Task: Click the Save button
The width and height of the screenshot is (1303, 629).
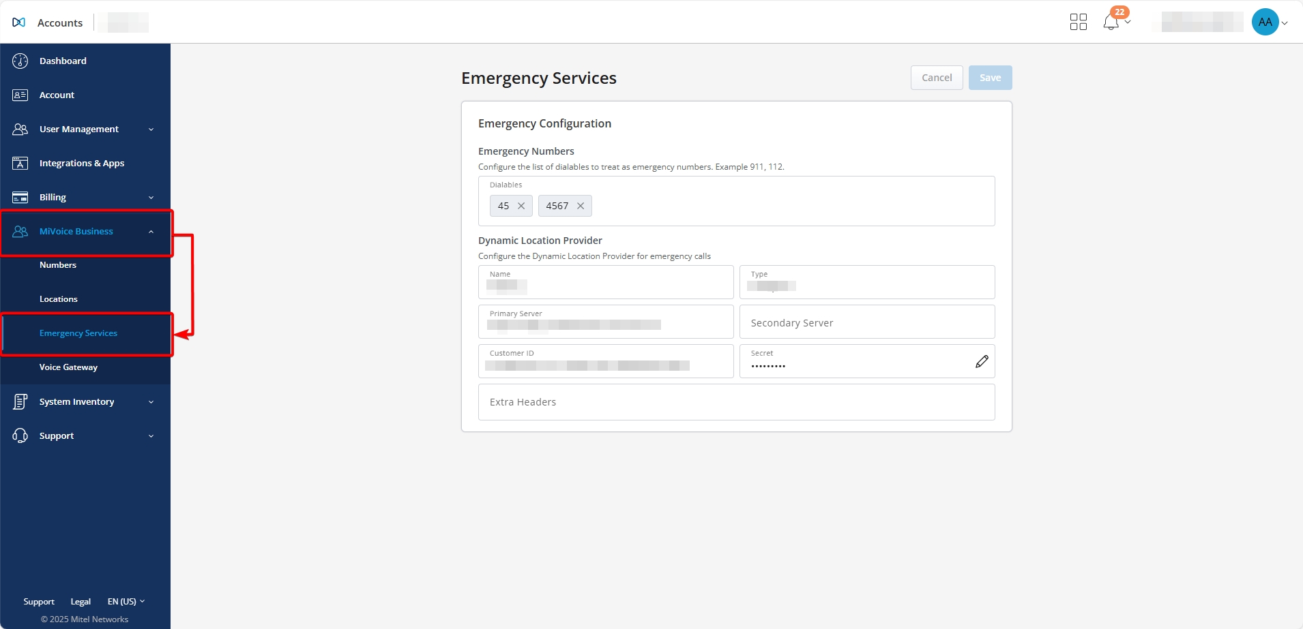Action: 990,78
